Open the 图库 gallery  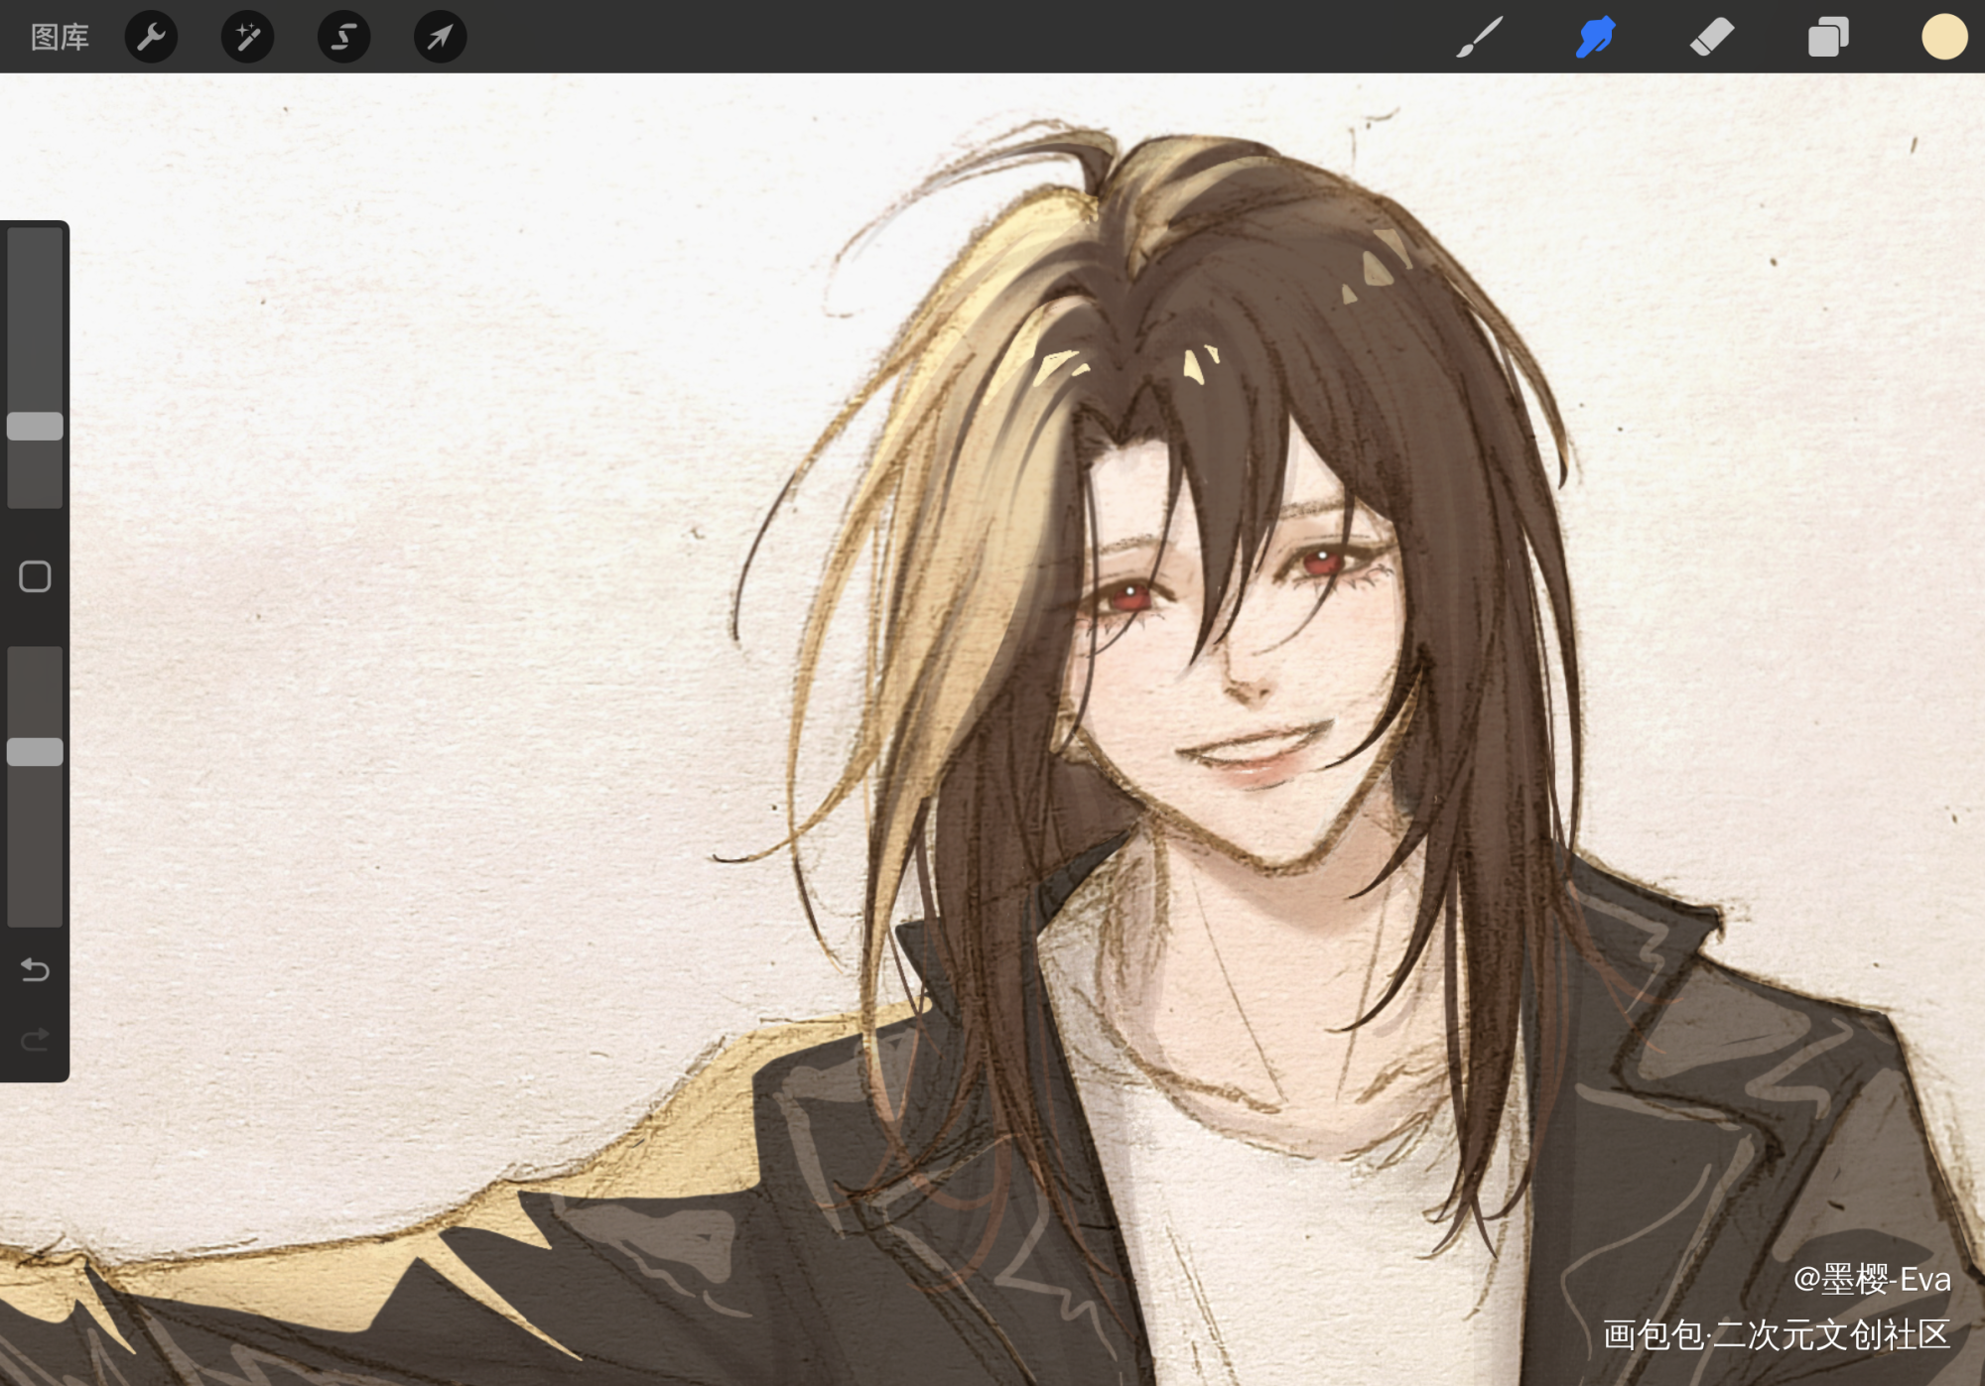click(x=60, y=37)
